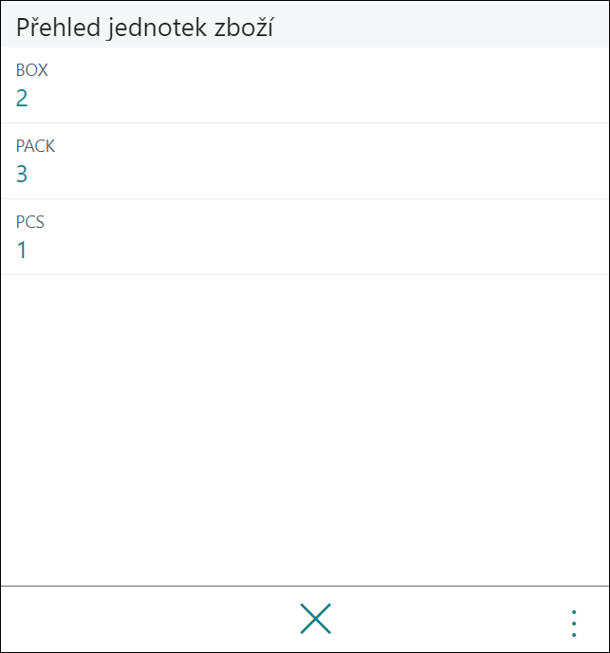This screenshot has height=653, width=610.
Task: Open the value 3 under PACK
Action: click(x=22, y=174)
